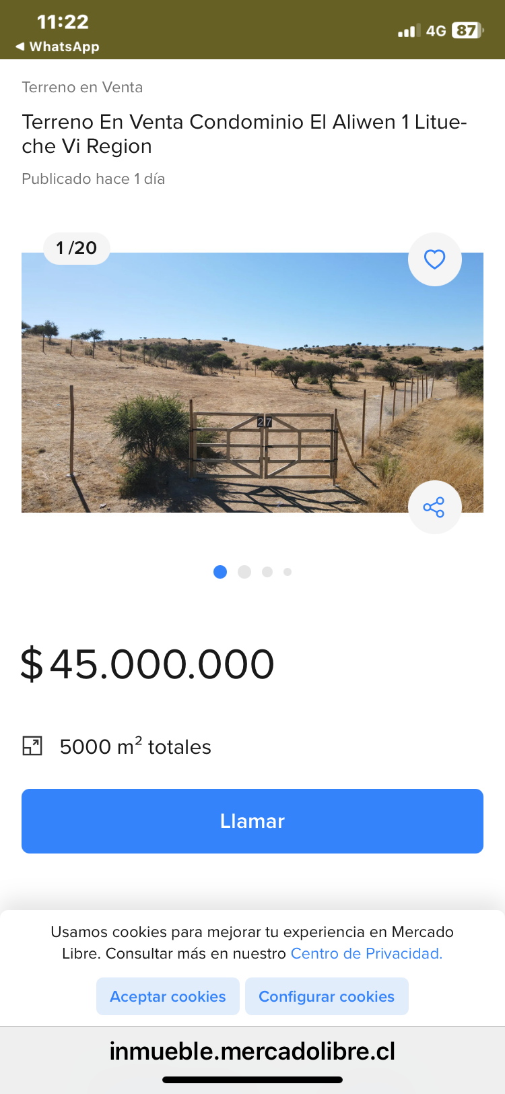
Task: Tap the home indicator bar
Action: [252, 1080]
